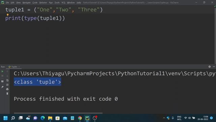Click the volume speaker tray icon

pos(190,118)
